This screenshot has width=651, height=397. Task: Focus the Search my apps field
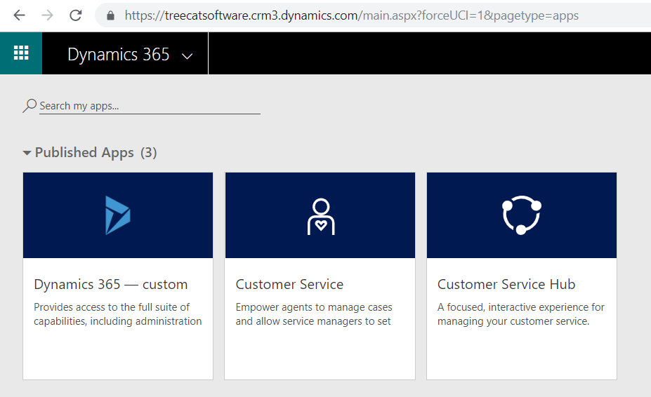coord(149,106)
